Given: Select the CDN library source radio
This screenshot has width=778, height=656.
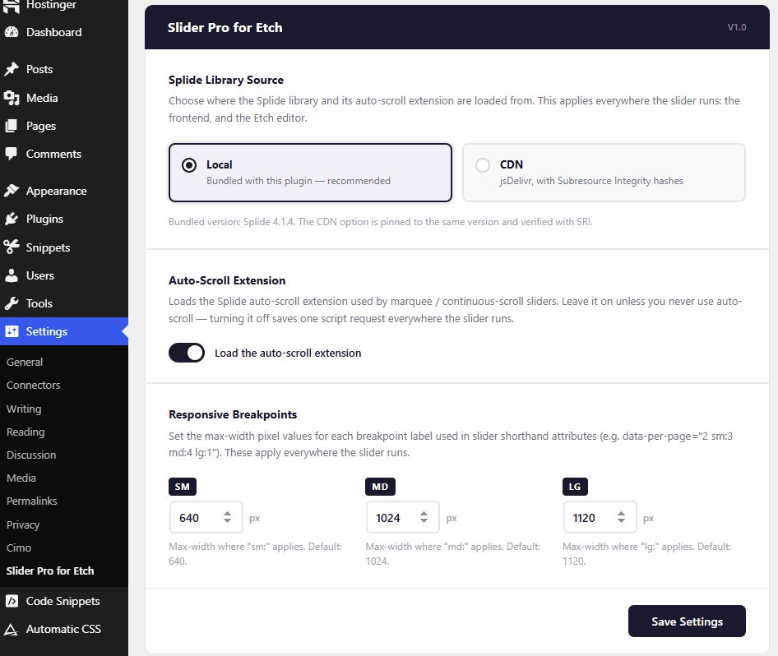Looking at the screenshot, I should tap(483, 165).
